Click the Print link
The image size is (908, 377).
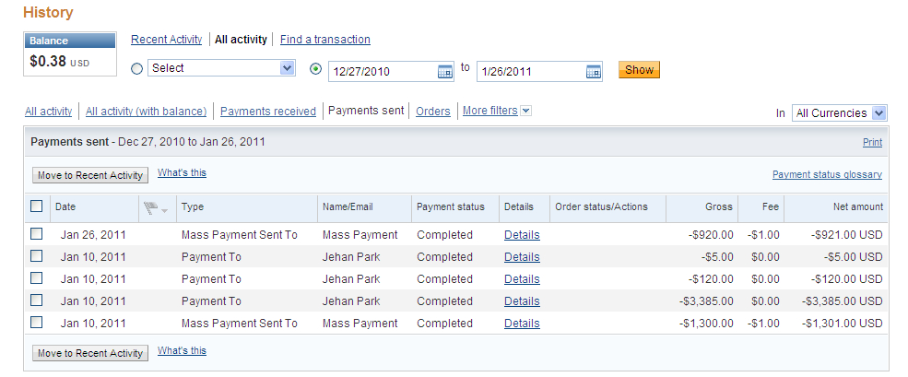click(872, 142)
